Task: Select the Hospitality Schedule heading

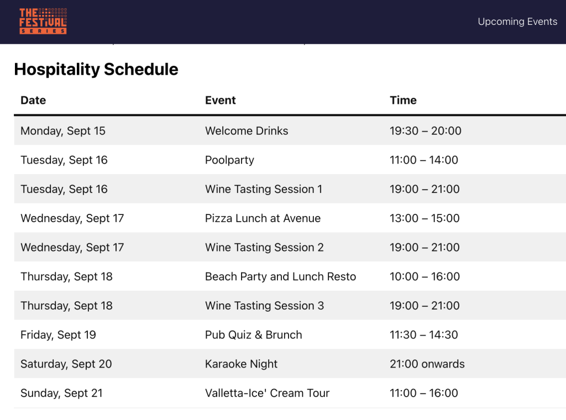Action: (x=96, y=69)
